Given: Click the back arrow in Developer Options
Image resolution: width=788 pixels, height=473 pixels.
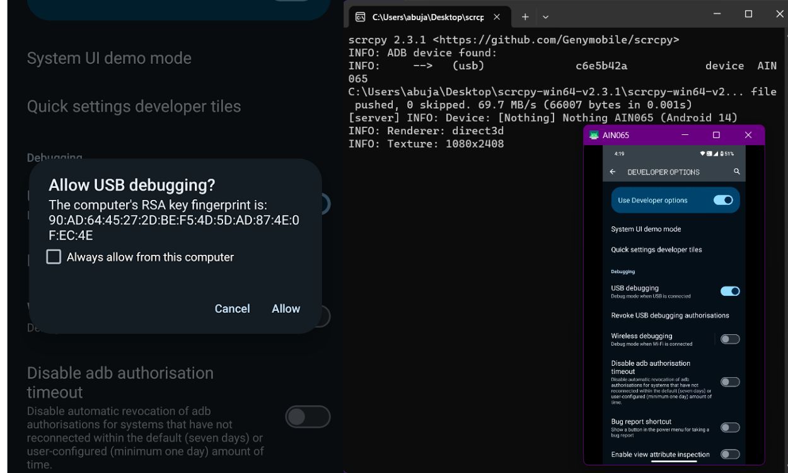Looking at the screenshot, I should (x=612, y=172).
